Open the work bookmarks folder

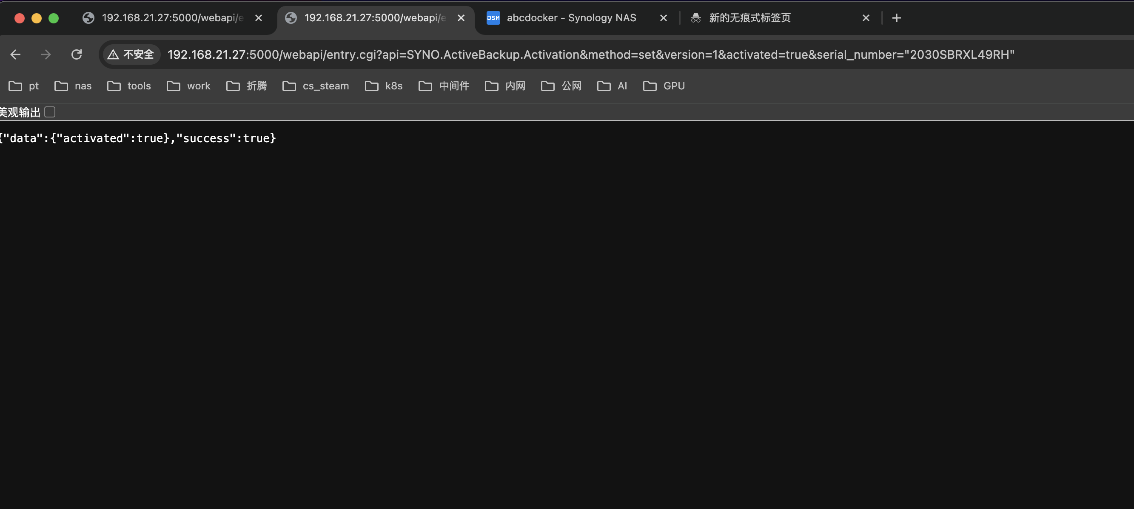(x=189, y=86)
